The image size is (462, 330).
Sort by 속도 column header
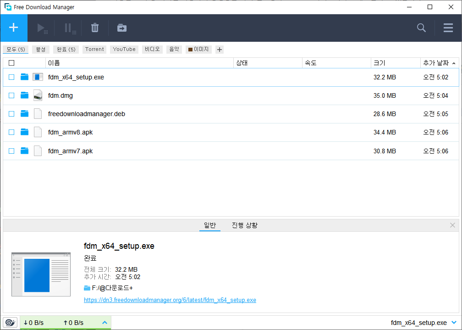(x=336, y=63)
